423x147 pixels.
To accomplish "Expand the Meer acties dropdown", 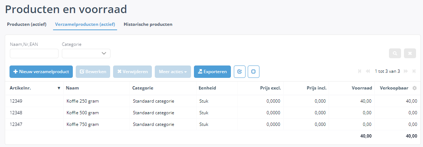I will (173, 72).
